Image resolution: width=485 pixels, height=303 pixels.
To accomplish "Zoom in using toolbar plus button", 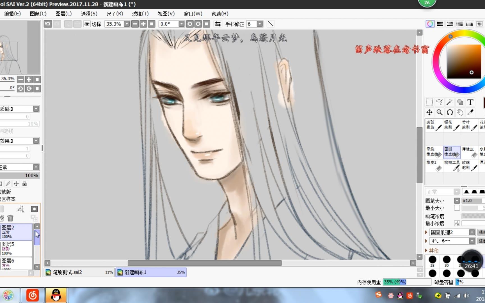I will 143,24.
